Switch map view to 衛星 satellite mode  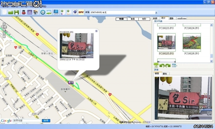133,19
